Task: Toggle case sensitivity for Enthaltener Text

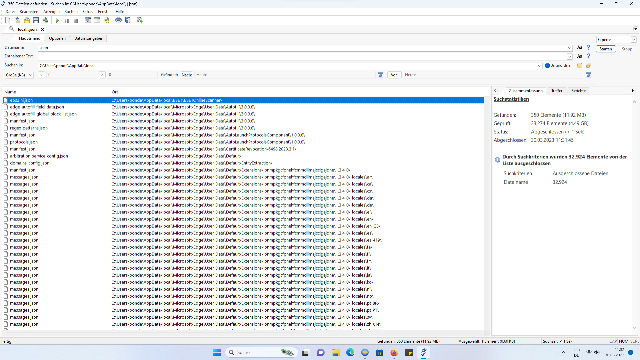Action: 580,56
